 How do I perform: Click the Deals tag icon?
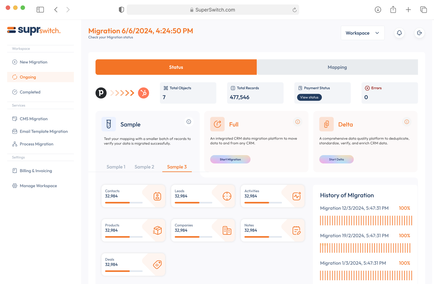[x=157, y=265]
